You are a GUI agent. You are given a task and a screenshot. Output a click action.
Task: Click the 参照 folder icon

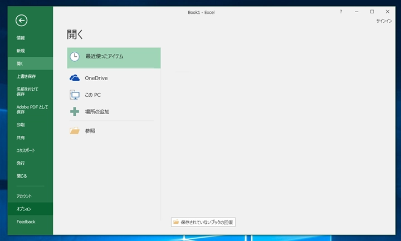[75, 131]
